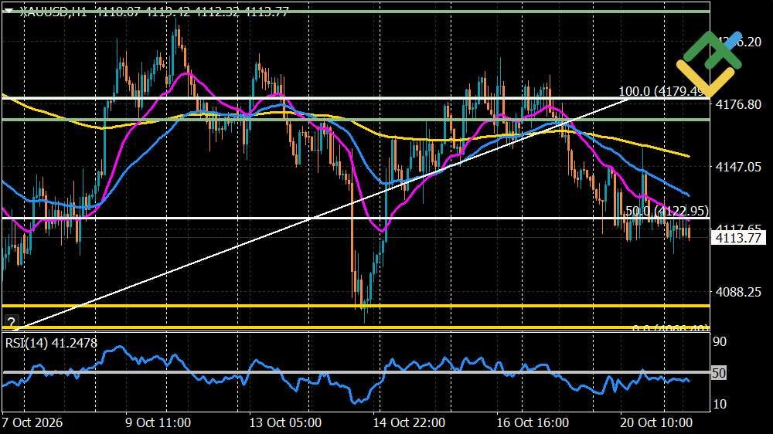This screenshot has height=434, width=773.
Task: Click the 7 Oct 2026 date label
Action: pyautogui.click(x=32, y=422)
